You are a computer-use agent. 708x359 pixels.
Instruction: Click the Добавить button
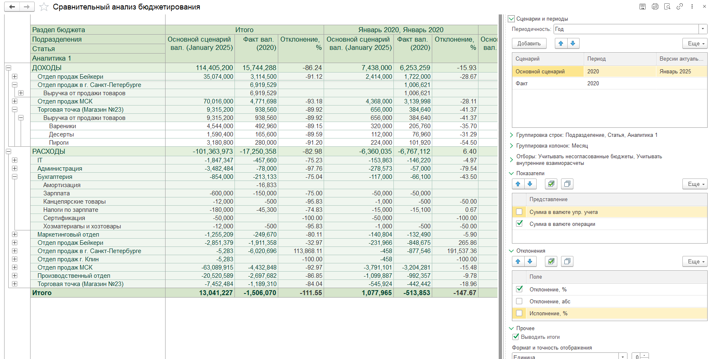[x=529, y=43]
